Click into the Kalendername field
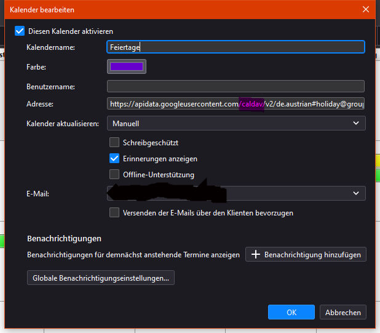 (x=236, y=47)
